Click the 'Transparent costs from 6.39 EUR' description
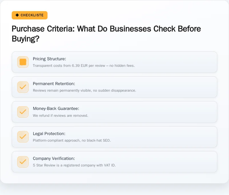Image resolution: width=229 pixels, height=195 pixels. pos(84,66)
